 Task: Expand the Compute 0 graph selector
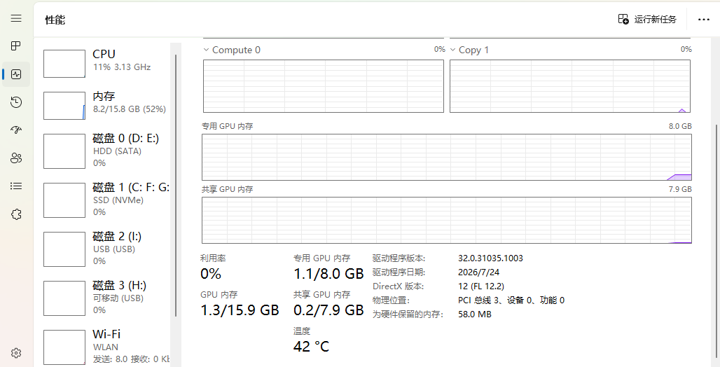click(232, 50)
